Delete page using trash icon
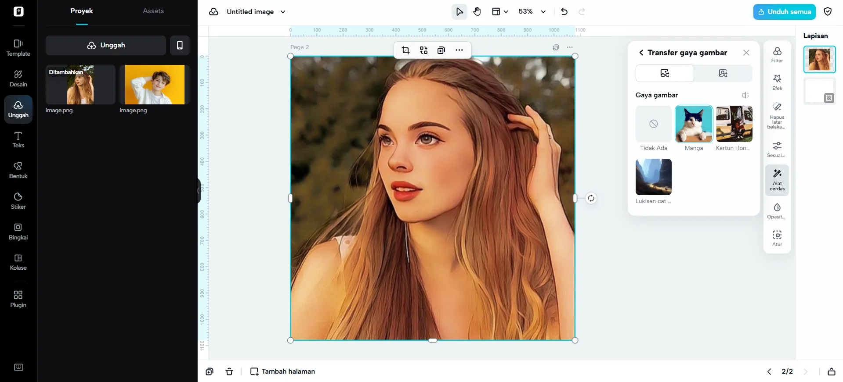 (x=229, y=371)
